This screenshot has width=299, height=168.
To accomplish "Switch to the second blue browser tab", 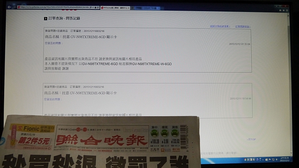I will point(147,8).
